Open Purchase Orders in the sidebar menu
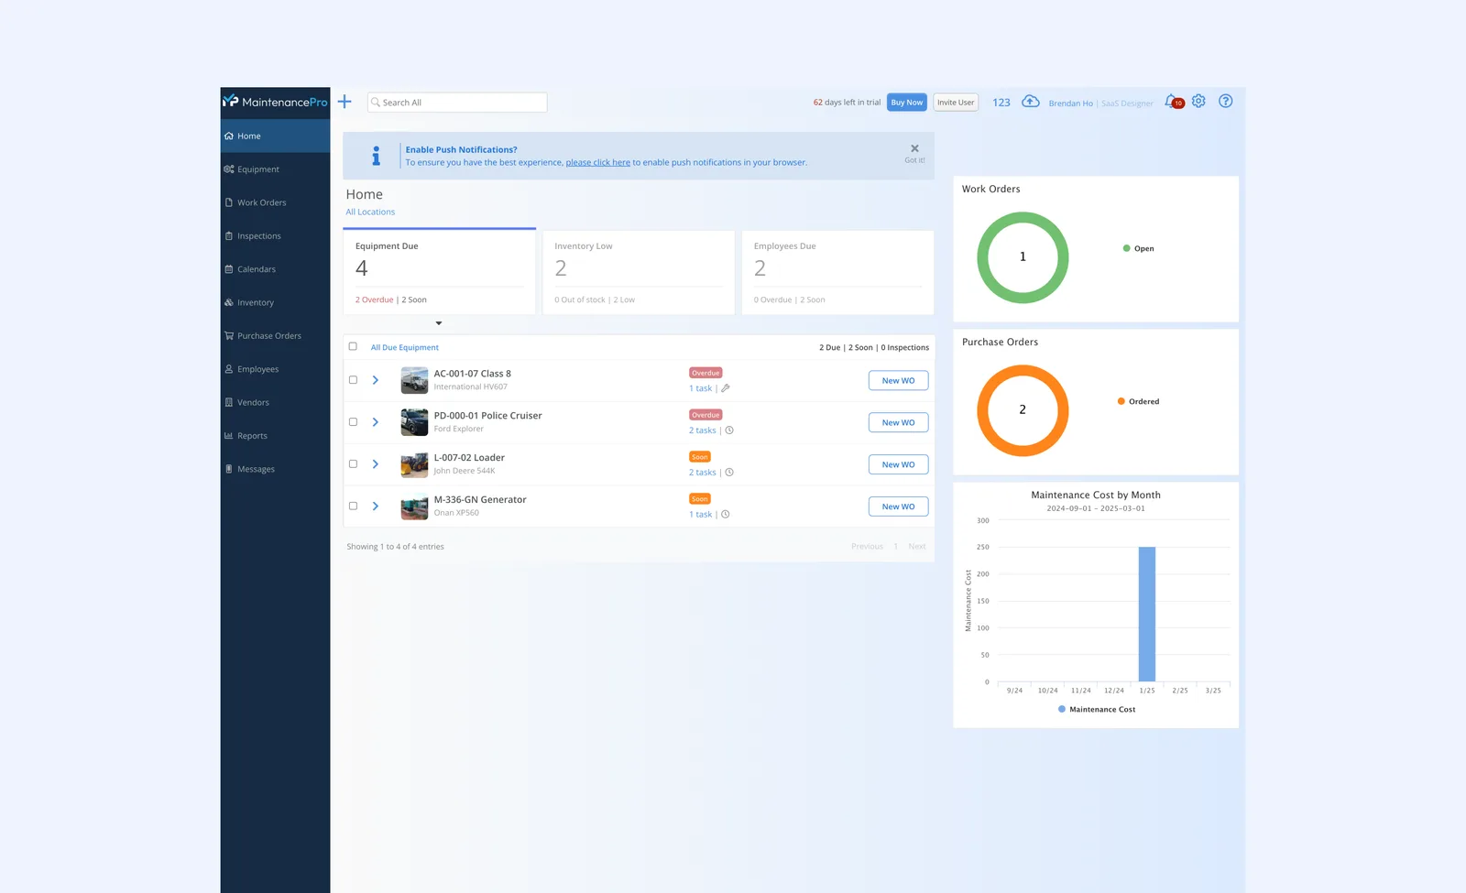Image resolution: width=1466 pixels, height=893 pixels. (275, 336)
